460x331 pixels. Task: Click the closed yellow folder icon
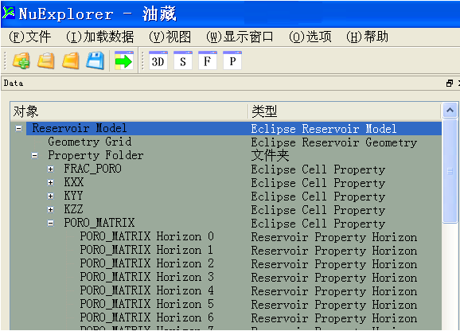(70, 60)
